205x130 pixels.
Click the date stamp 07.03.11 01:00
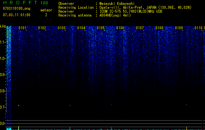[17, 15]
